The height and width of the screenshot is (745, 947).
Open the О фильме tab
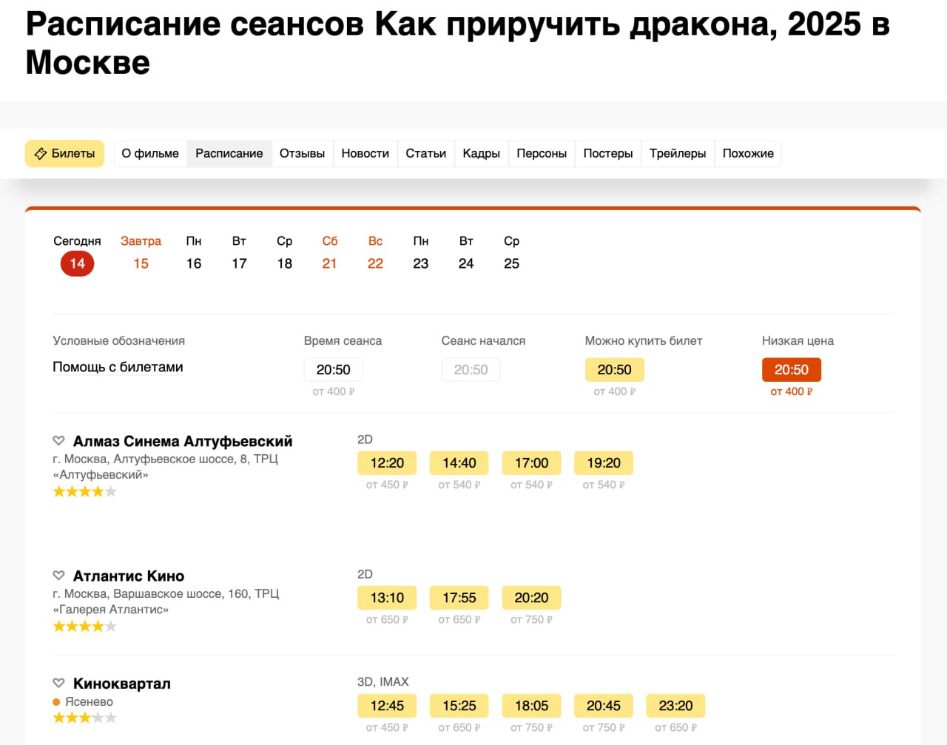[150, 154]
